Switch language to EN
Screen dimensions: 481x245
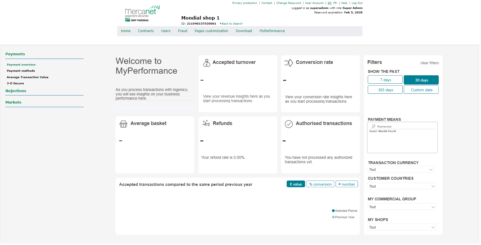[329, 3]
